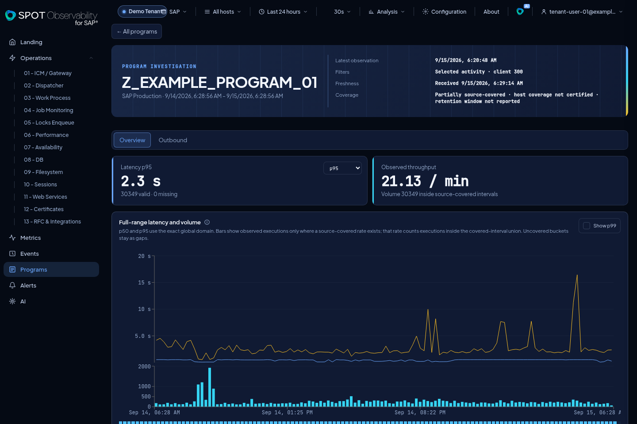Open the About page
This screenshot has height=424, width=637.
(x=491, y=11)
